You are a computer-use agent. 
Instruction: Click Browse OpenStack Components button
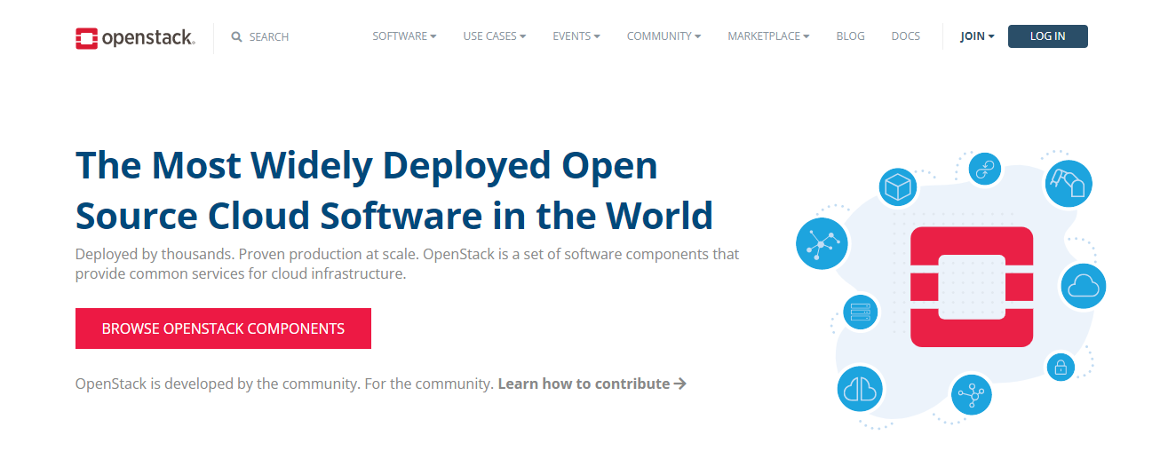pos(223,328)
